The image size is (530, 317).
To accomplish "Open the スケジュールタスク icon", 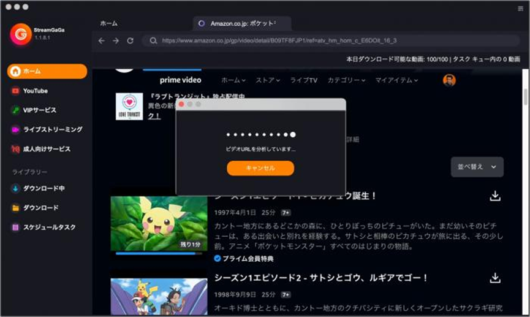I will tap(15, 227).
